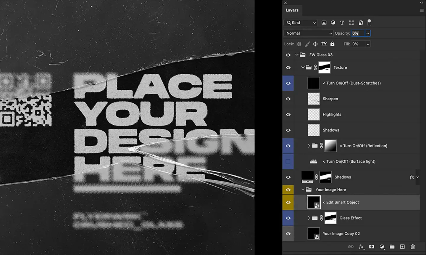Hide the Shadows fx layer row
This screenshot has height=255, width=426.
pyautogui.click(x=288, y=177)
